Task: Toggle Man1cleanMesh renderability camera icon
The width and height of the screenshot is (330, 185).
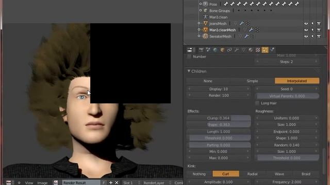Action: (319, 30)
